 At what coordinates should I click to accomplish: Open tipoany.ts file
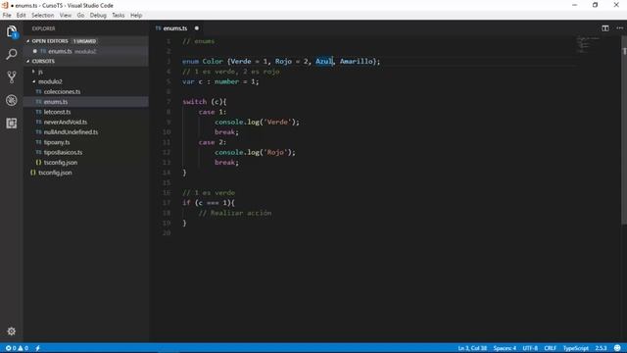(57, 142)
